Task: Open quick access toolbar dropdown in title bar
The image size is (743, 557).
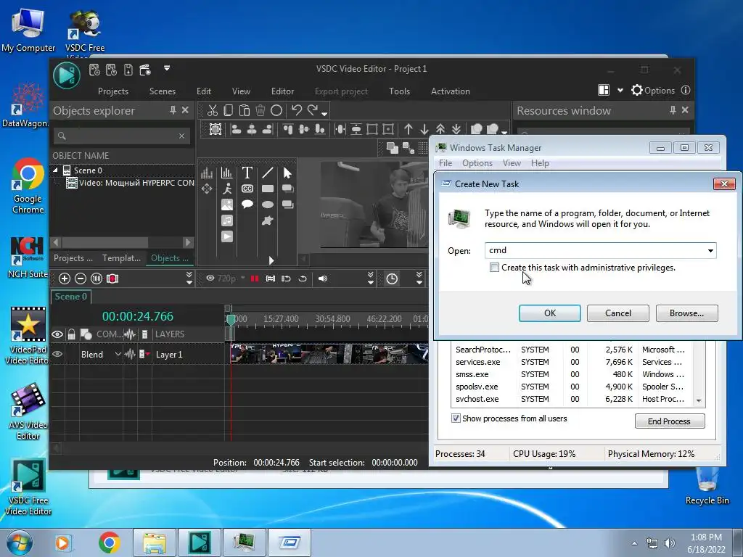Action: coord(167,68)
